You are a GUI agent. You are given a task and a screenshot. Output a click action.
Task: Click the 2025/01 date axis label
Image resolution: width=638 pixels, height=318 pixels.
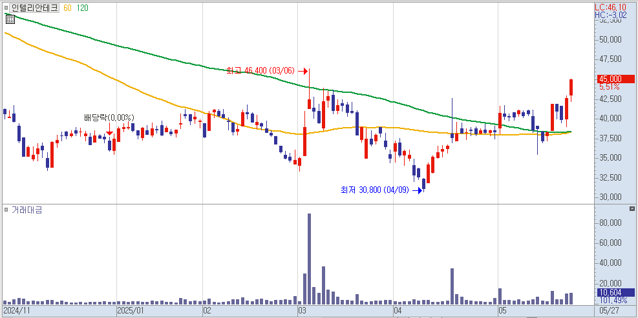[131, 311]
